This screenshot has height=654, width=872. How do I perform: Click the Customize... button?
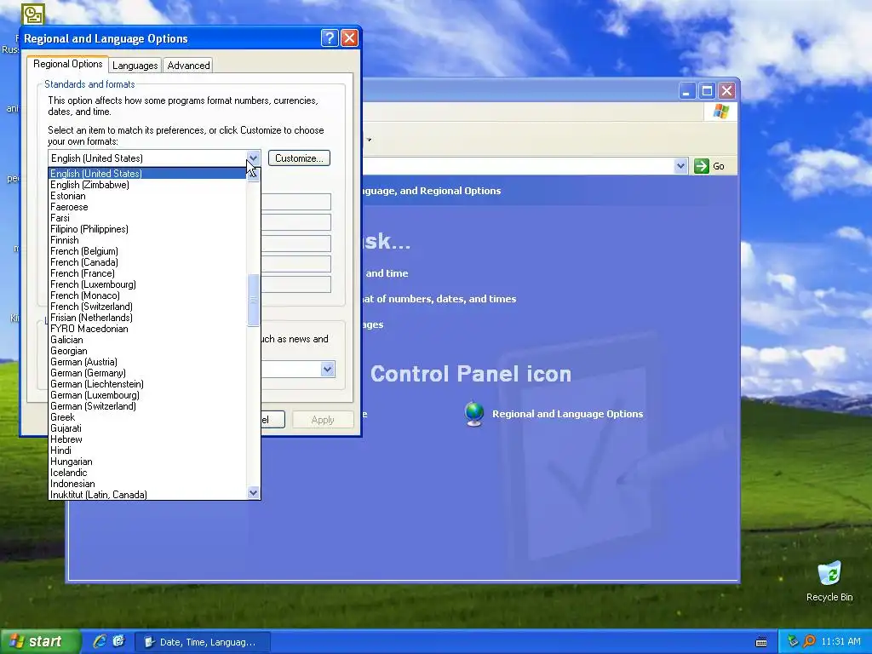(299, 158)
